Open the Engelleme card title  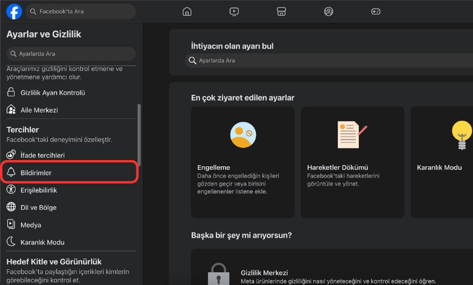[x=213, y=167]
